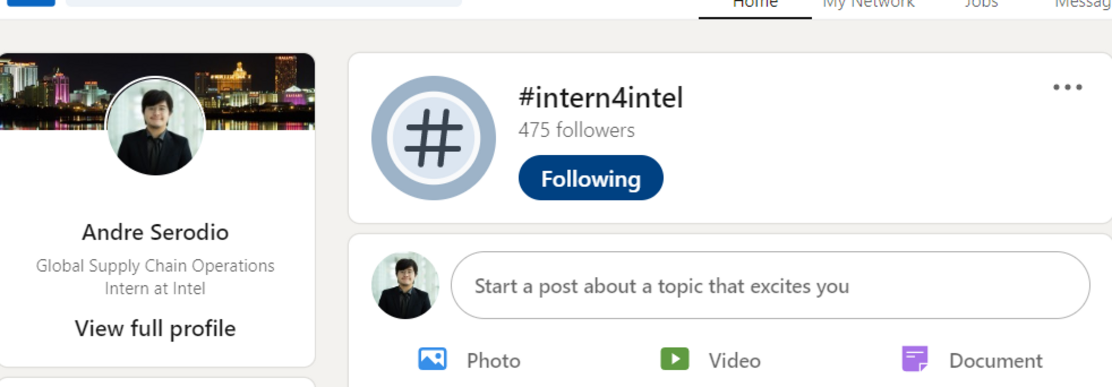Open the three-dot more options menu
This screenshot has height=387, width=1112.
1067,87
